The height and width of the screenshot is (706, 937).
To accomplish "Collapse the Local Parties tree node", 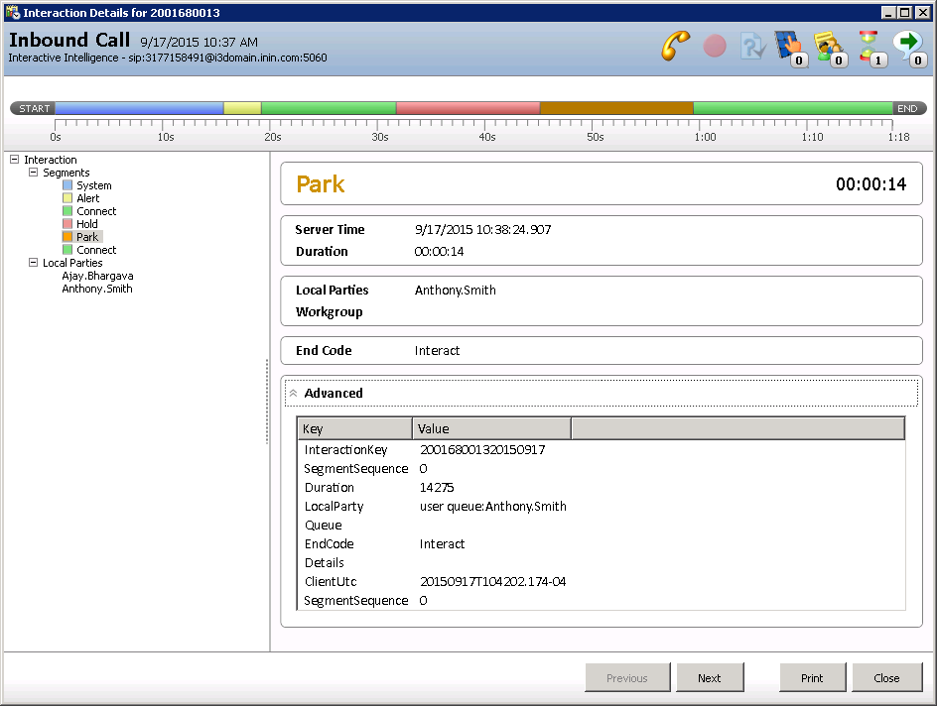I will (x=33, y=263).
